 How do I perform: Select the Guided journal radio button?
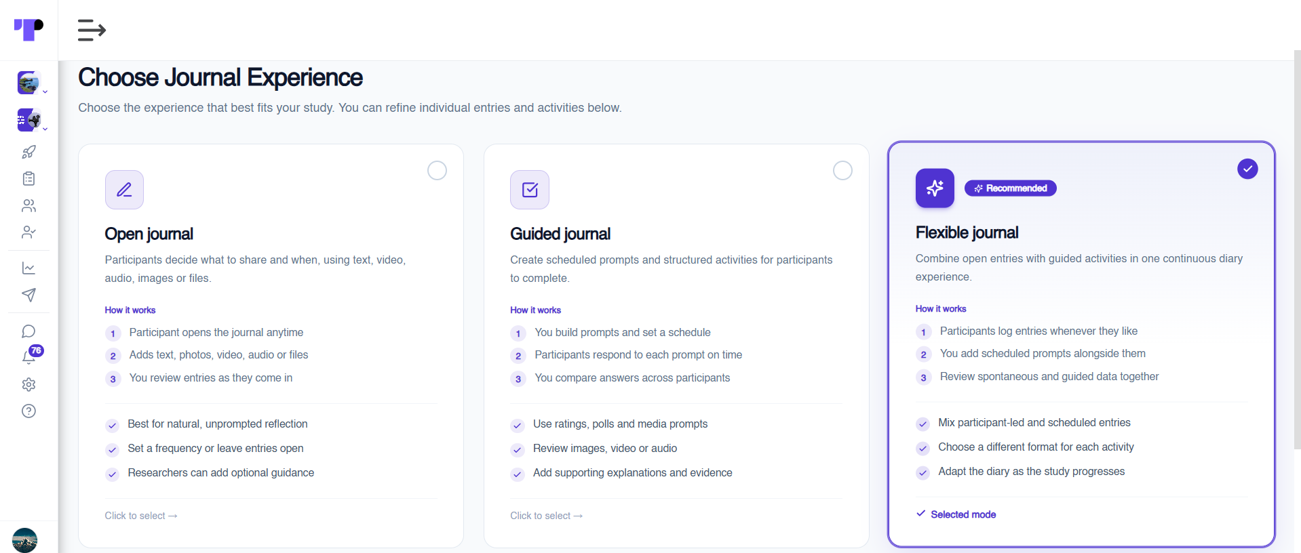842,170
